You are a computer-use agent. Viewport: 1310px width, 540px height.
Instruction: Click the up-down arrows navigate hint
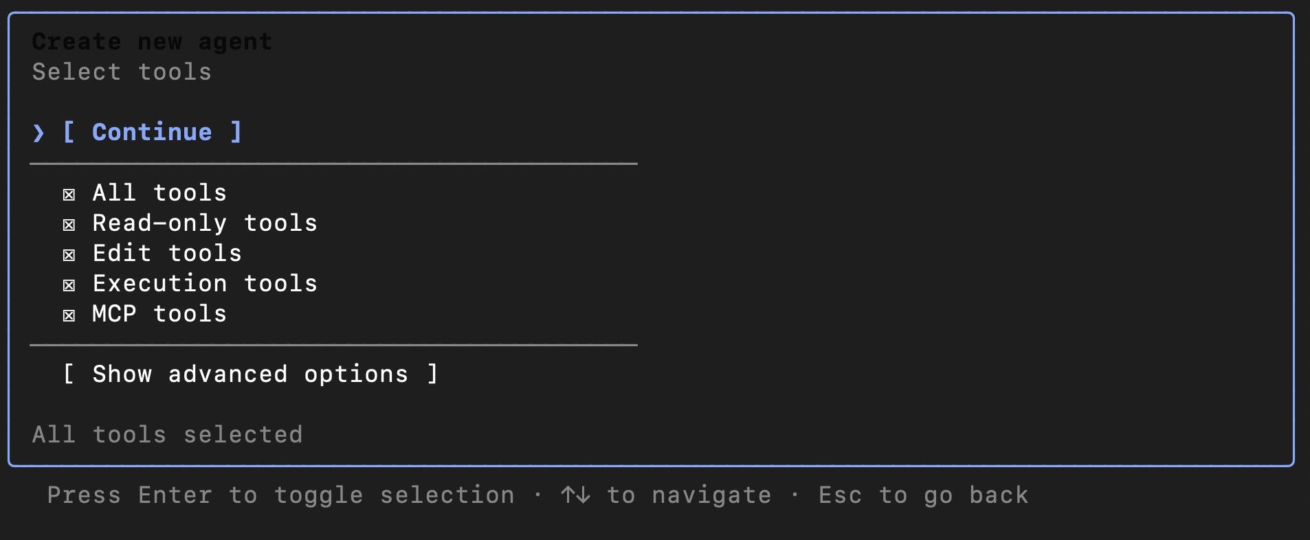pyautogui.click(x=666, y=495)
